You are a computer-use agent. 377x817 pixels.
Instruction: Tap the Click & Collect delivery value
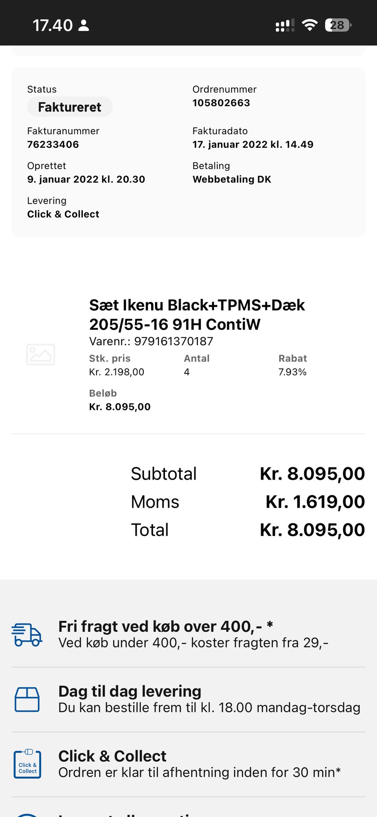pyautogui.click(x=63, y=214)
